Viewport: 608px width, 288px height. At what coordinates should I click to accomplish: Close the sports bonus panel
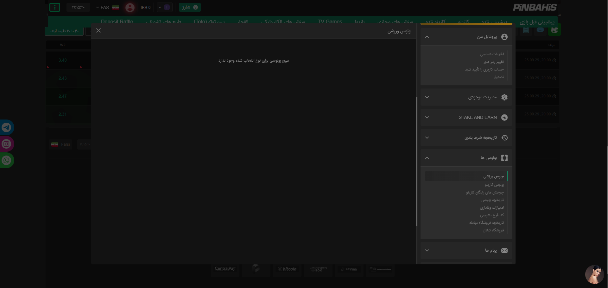pyautogui.click(x=98, y=30)
